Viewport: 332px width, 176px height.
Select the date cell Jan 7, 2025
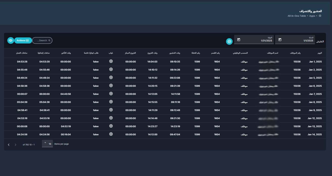click(315, 94)
